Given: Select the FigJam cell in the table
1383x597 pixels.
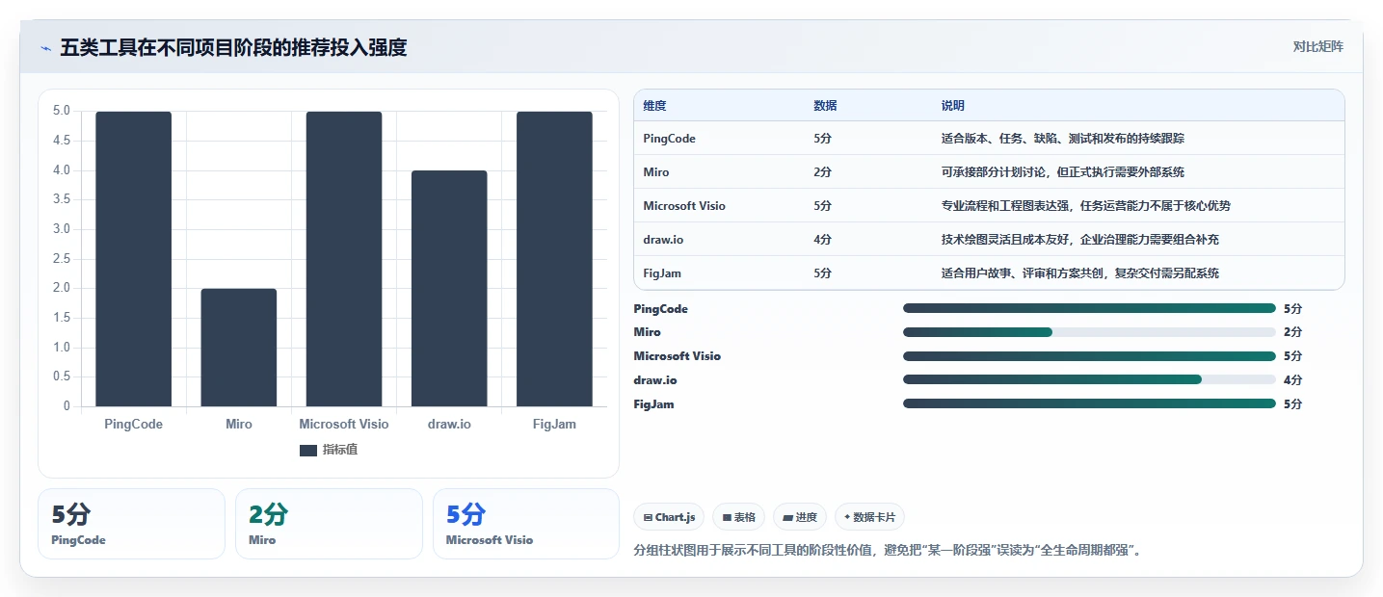Looking at the screenshot, I should click(x=662, y=273).
